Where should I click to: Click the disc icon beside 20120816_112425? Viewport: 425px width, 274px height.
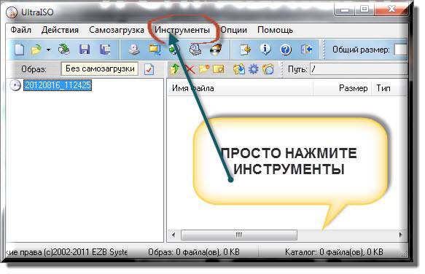[15, 85]
